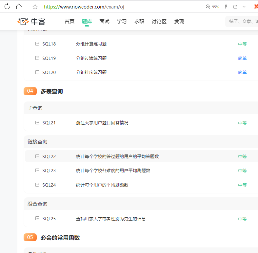Bookmark this page with the star icon

point(35,7)
